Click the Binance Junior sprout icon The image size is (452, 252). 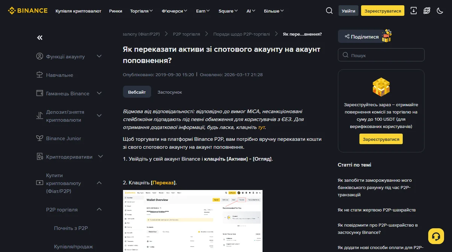[x=40, y=138]
